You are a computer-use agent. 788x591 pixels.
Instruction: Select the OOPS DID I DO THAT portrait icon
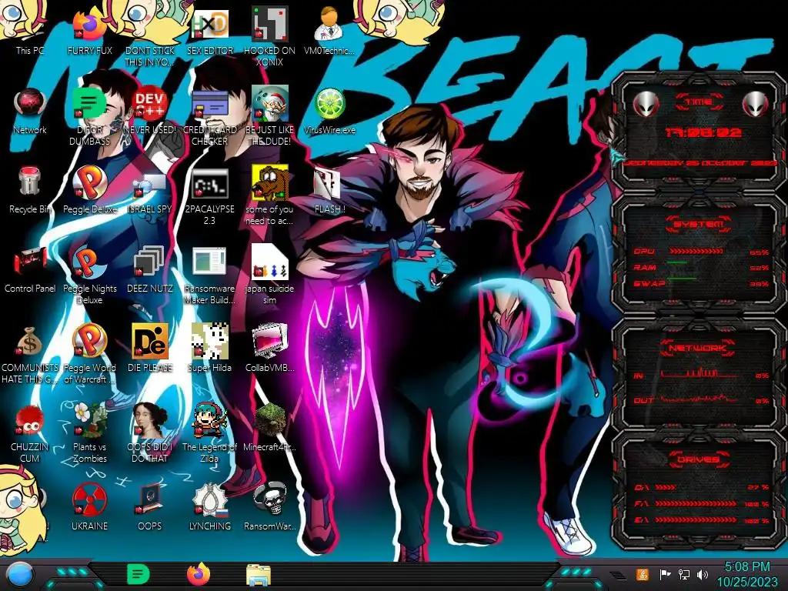(x=150, y=434)
